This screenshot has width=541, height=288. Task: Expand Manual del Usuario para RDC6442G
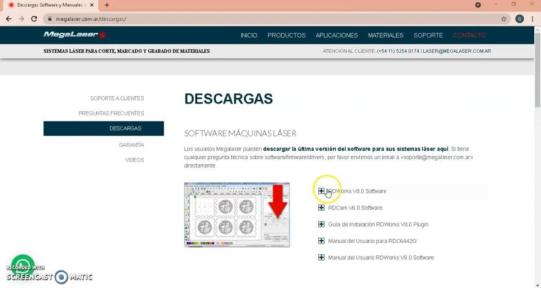pyautogui.click(x=321, y=241)
